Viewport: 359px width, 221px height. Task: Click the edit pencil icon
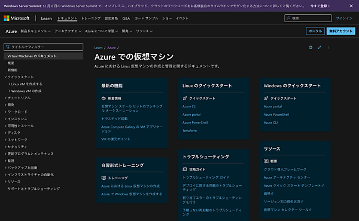point(319,47)
